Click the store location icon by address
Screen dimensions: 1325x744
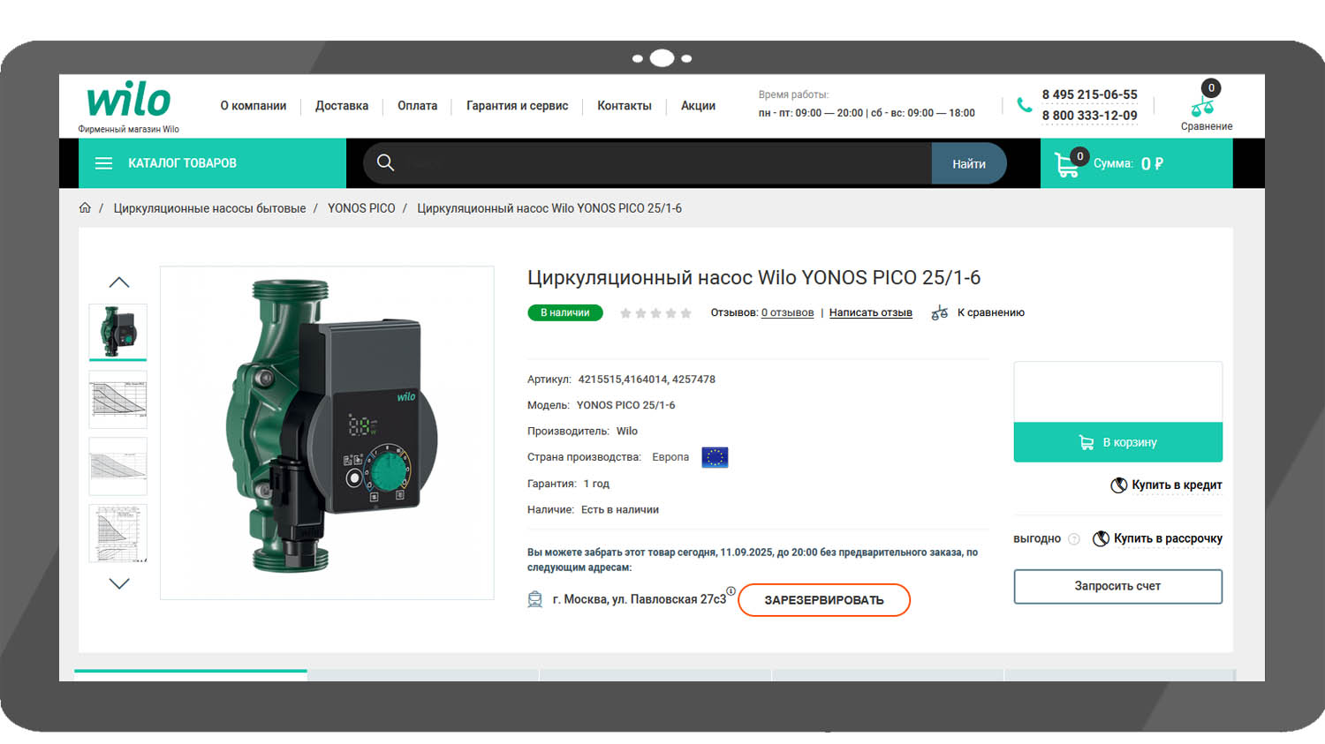(x=534, y=600)
